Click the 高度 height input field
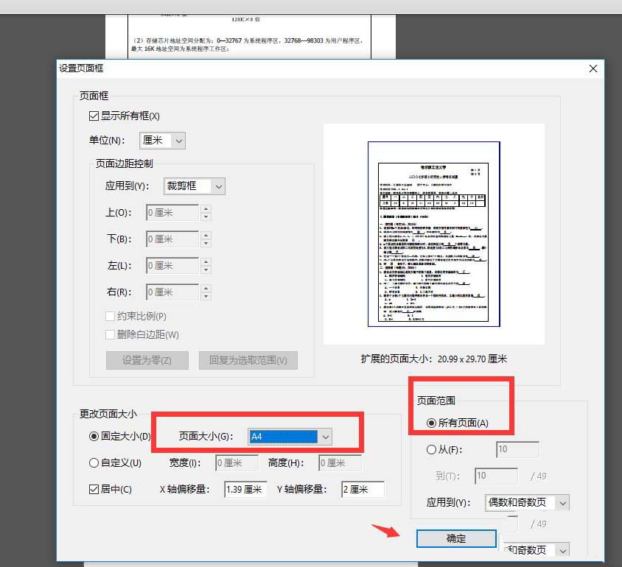This screenshot has height=567, width=622. click(340, 462)
